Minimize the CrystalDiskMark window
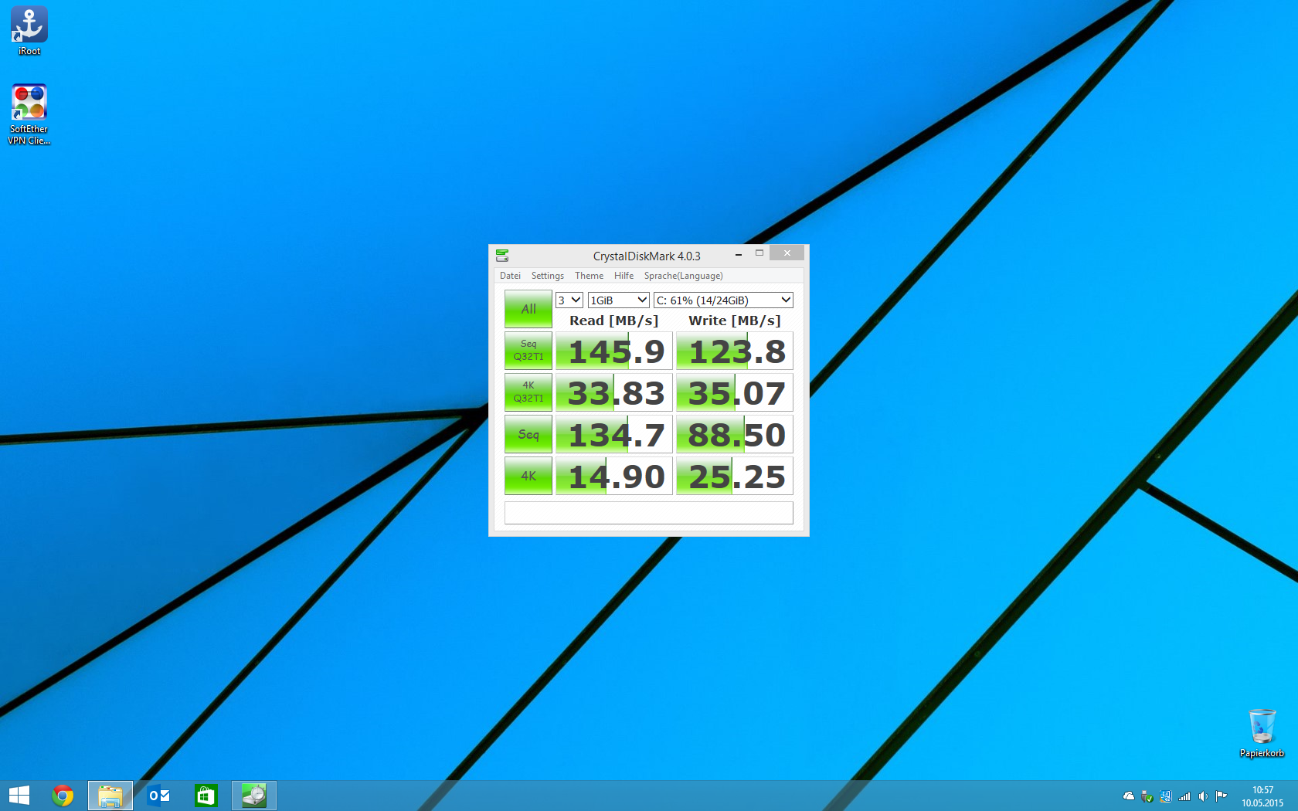1298x811 pixels. (739, 253)
